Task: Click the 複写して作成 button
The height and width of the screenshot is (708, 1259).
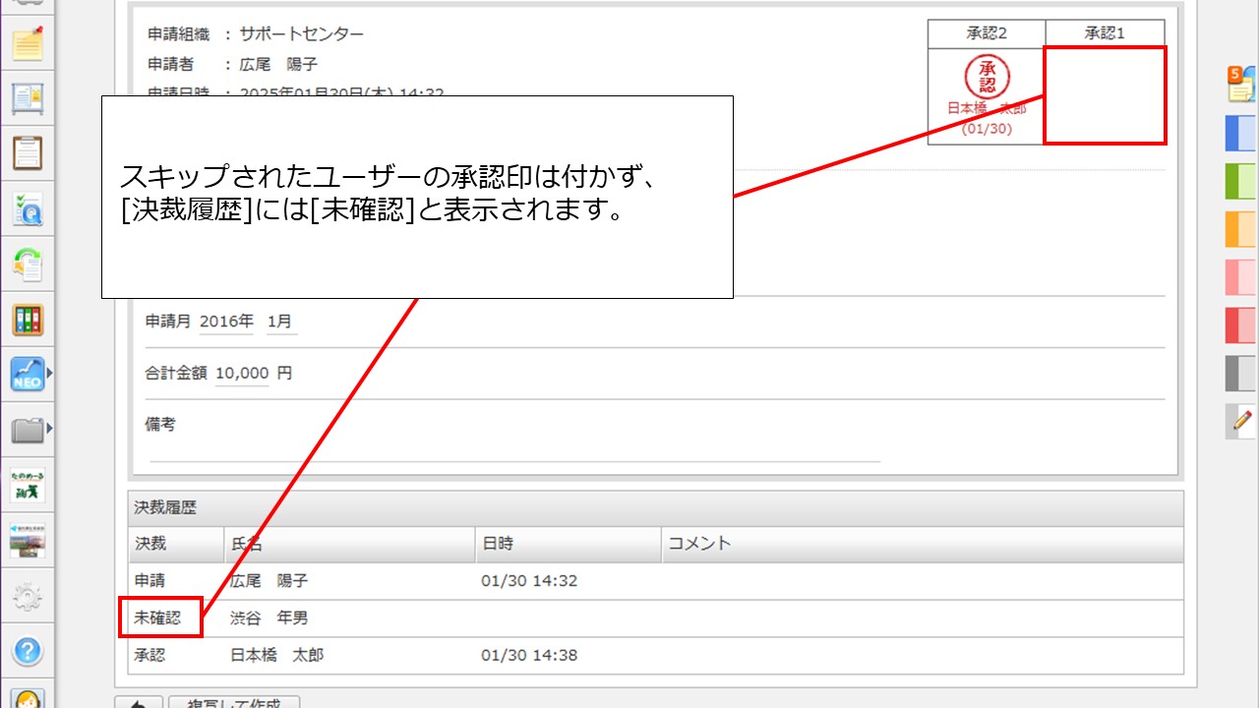Action: coord(234,702)
